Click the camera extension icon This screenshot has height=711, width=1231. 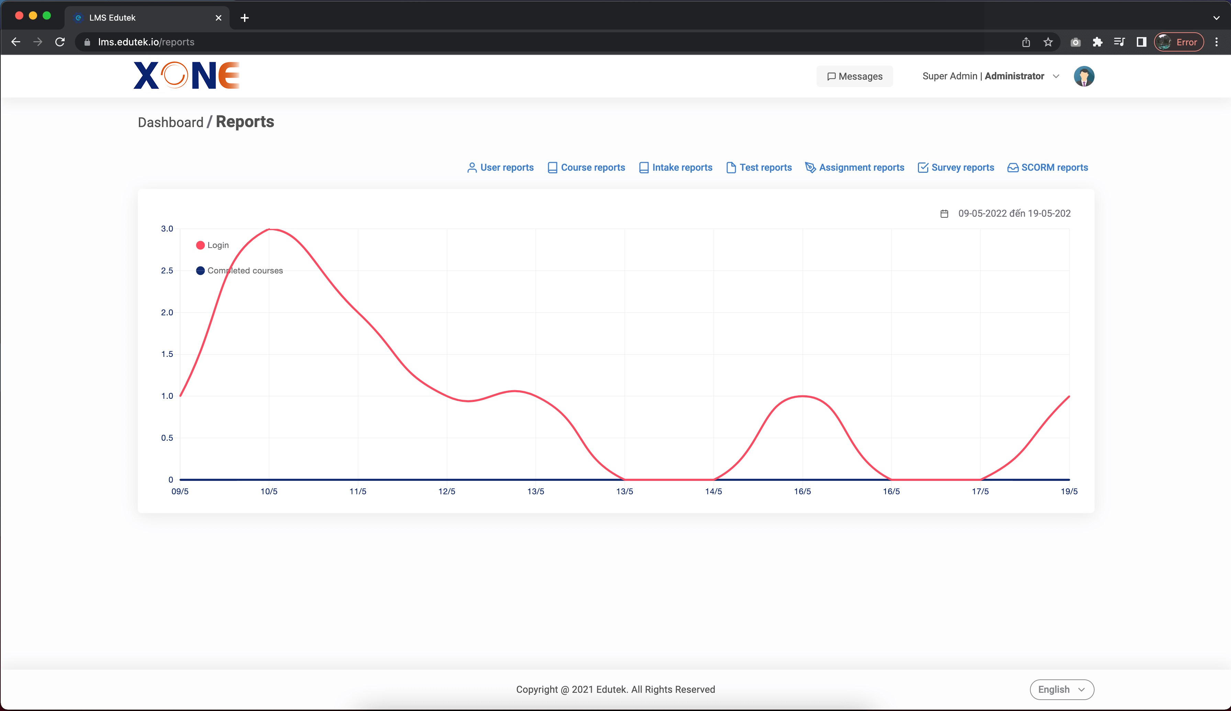pyautogui.click(x=1075, y=42)
